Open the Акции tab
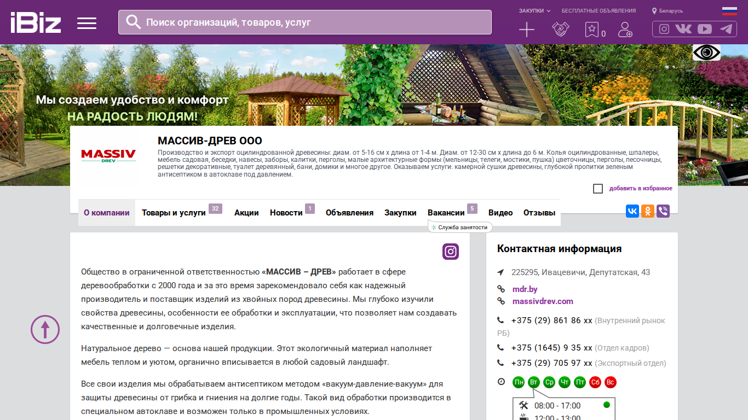This screenshot has height=420, width=748. [x=246, y=213]
